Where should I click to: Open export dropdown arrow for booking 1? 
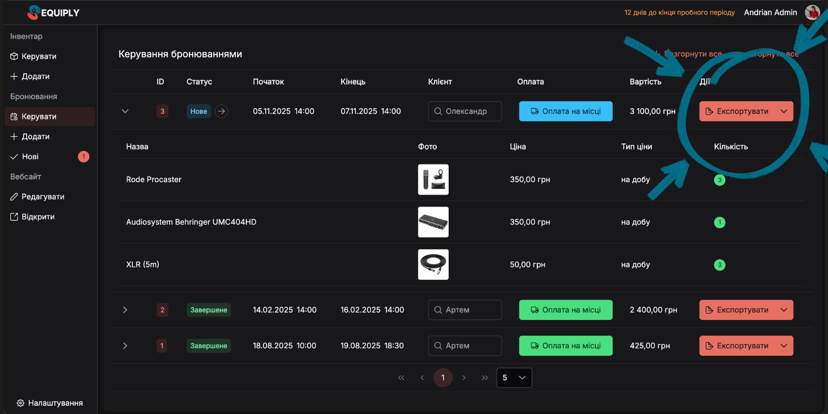(x=784, y=346)
